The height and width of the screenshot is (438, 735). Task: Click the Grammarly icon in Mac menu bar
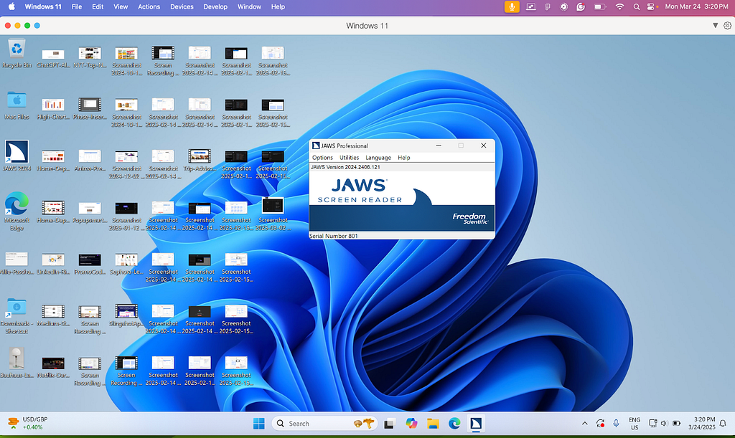[580, 6]
